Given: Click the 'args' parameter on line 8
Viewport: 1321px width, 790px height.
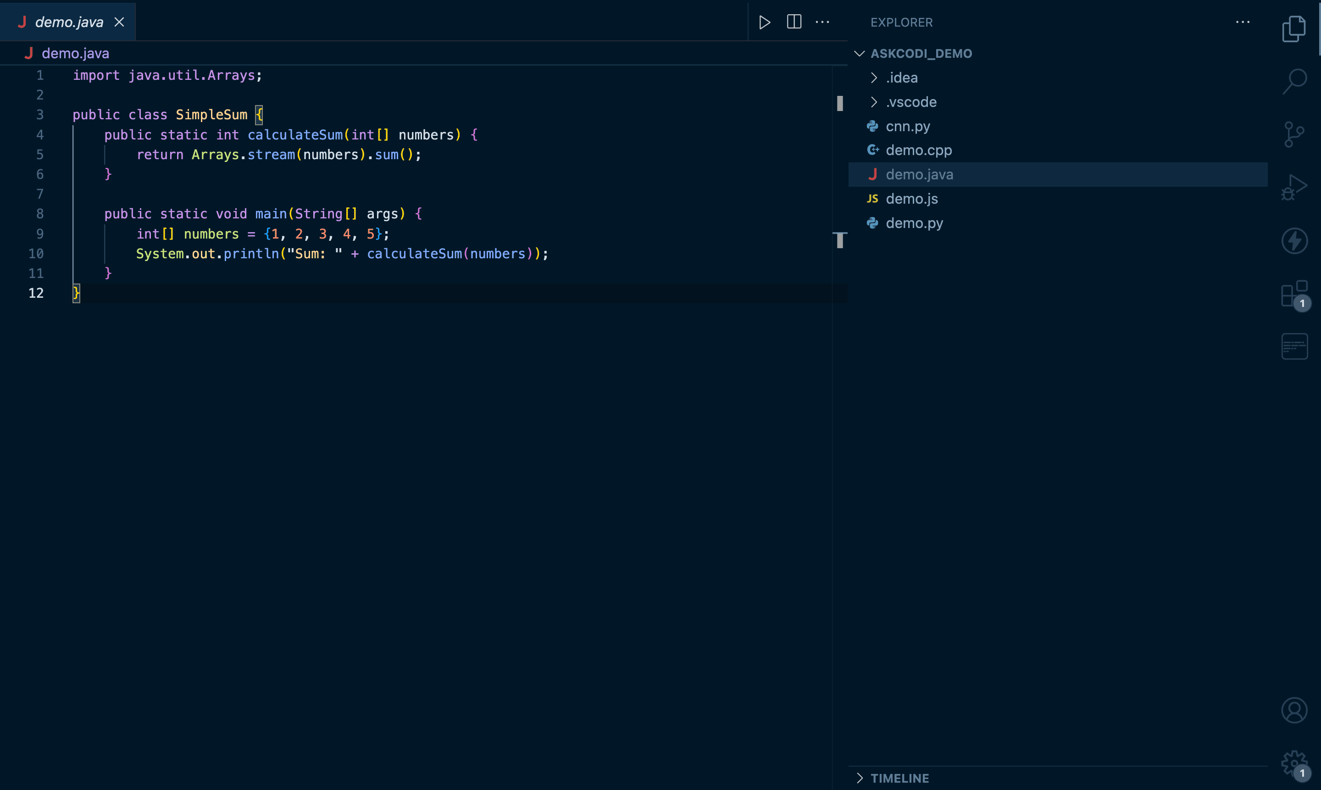Looking at the screenshot, I should (x=382, y=214).
